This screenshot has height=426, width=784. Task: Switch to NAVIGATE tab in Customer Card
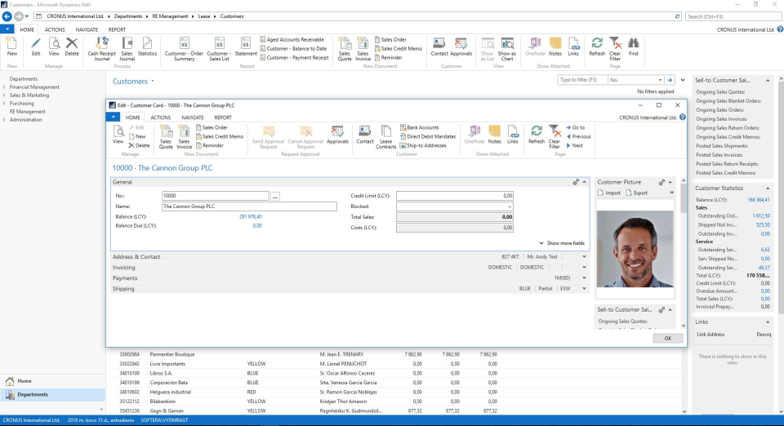coord(193,118)
